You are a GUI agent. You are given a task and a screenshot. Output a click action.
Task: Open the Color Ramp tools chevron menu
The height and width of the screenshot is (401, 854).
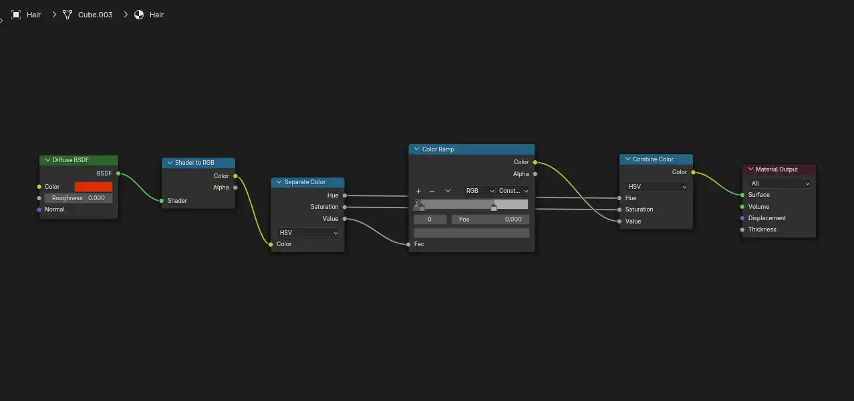pos(448,191)
